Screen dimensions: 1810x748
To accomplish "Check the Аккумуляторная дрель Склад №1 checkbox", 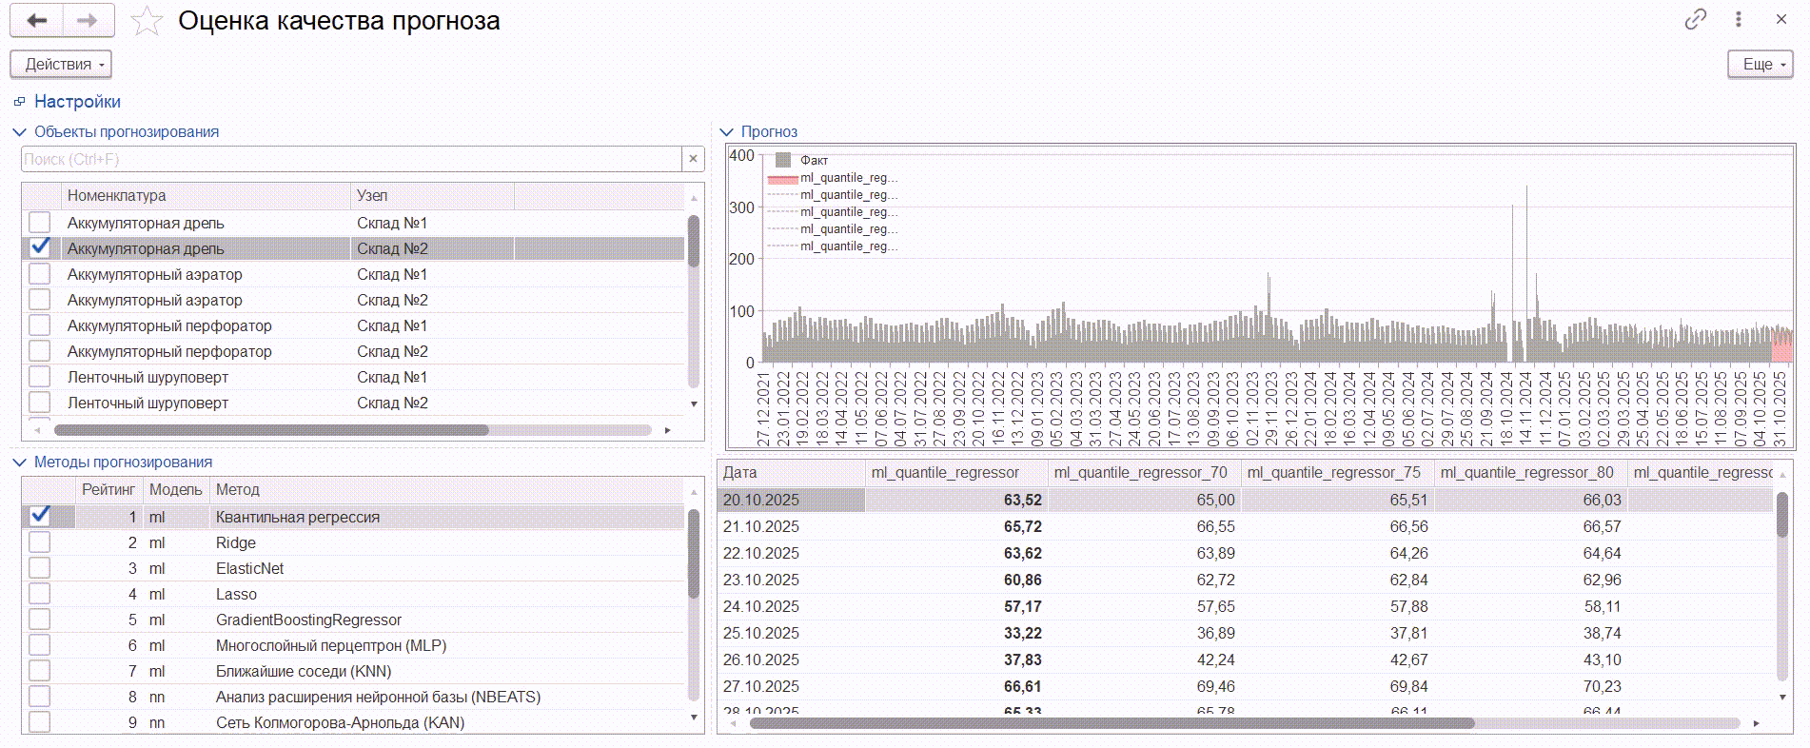I will (39, 223).
